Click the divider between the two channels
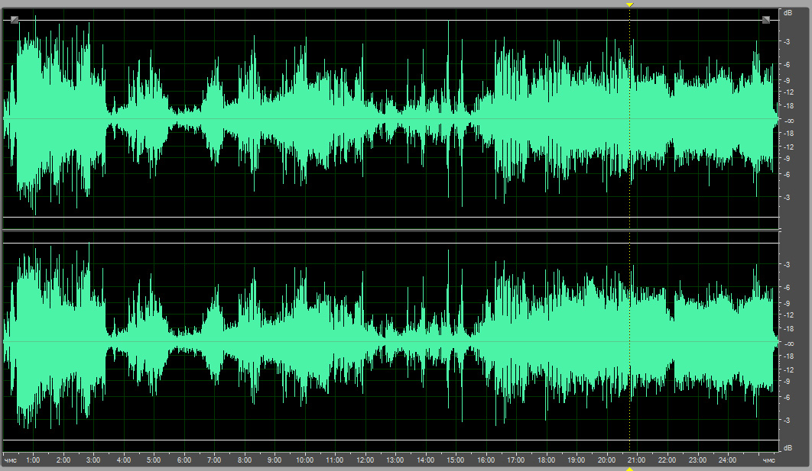Screen dimensions: 812x471 [x=390, y=230]
